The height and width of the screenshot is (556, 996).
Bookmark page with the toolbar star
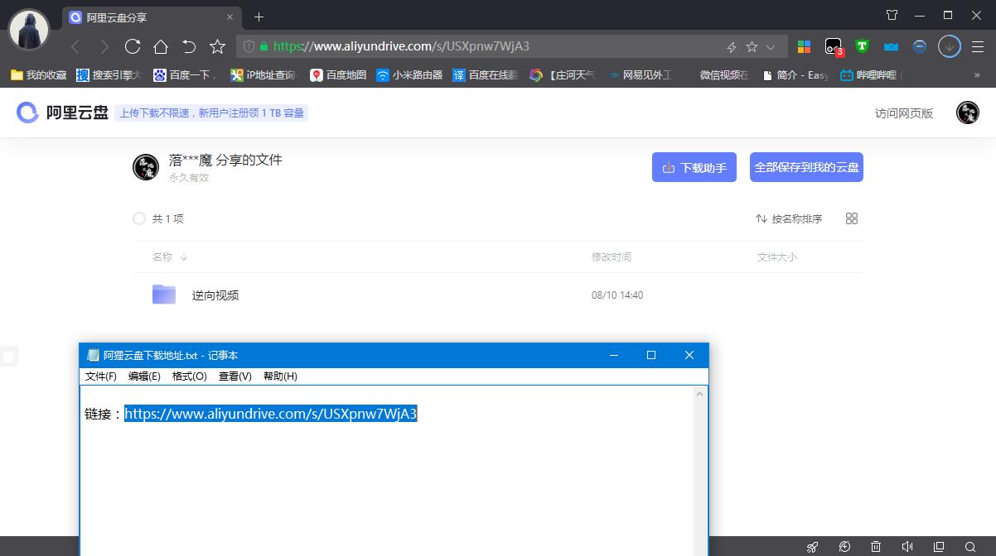(x=217, y=46)
